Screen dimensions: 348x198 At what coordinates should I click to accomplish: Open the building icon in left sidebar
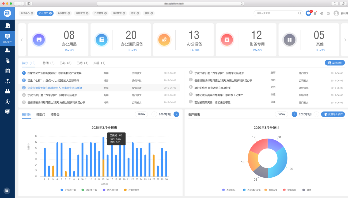pyautogui.click(x=7, y=25)
